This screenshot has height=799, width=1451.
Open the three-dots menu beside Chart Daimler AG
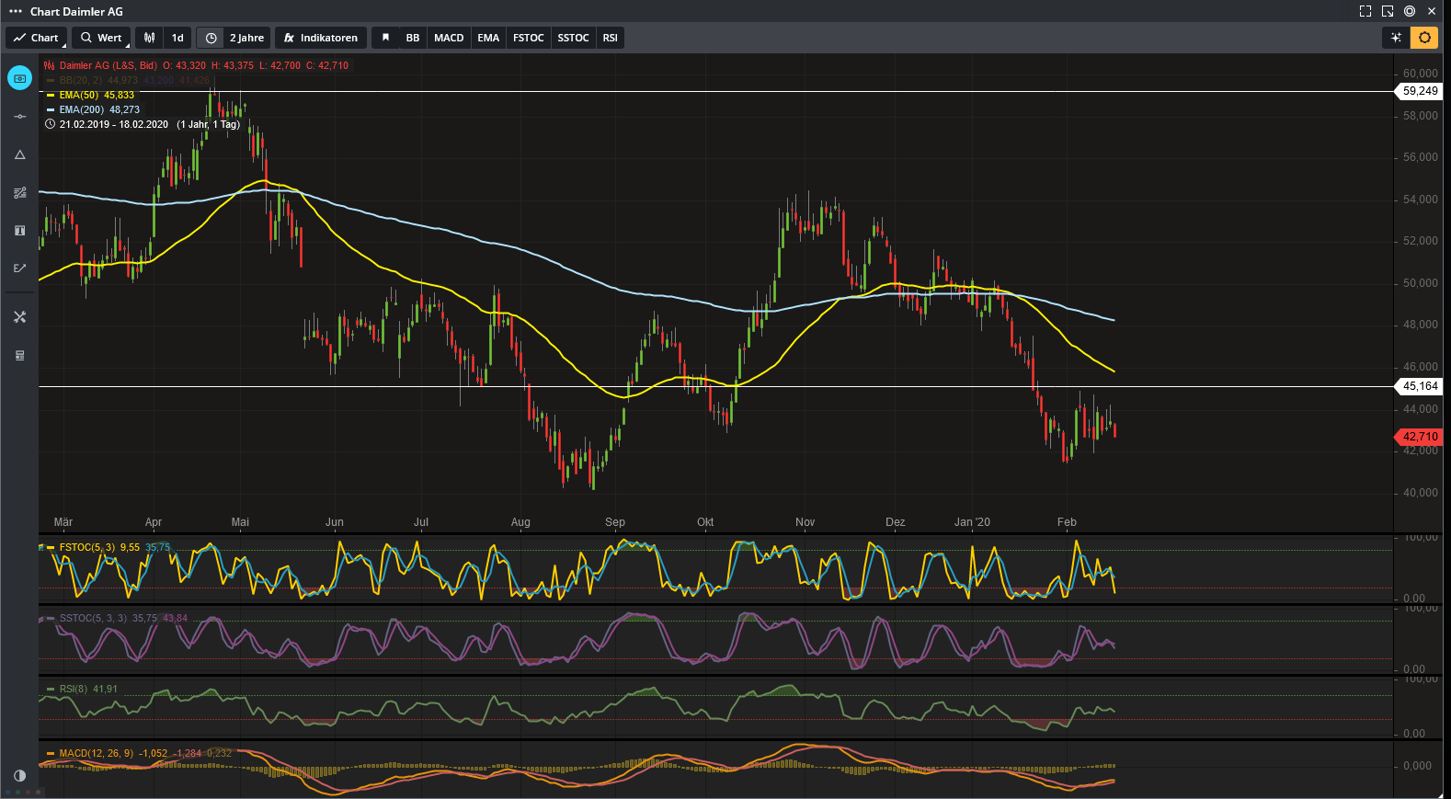click(15, 11)
